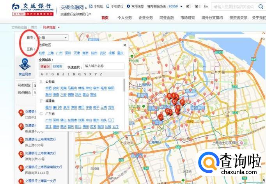The height and width of the screenshot is (184, 266).
Task: Select 重庆 in hot cities
Action: [121, 53]
